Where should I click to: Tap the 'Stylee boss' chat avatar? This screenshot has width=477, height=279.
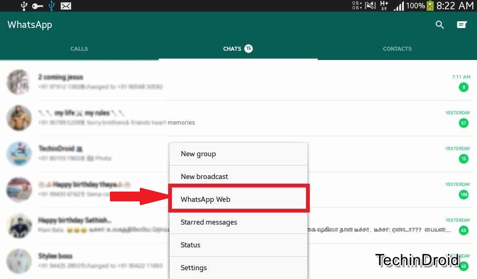tap(19, 261)
